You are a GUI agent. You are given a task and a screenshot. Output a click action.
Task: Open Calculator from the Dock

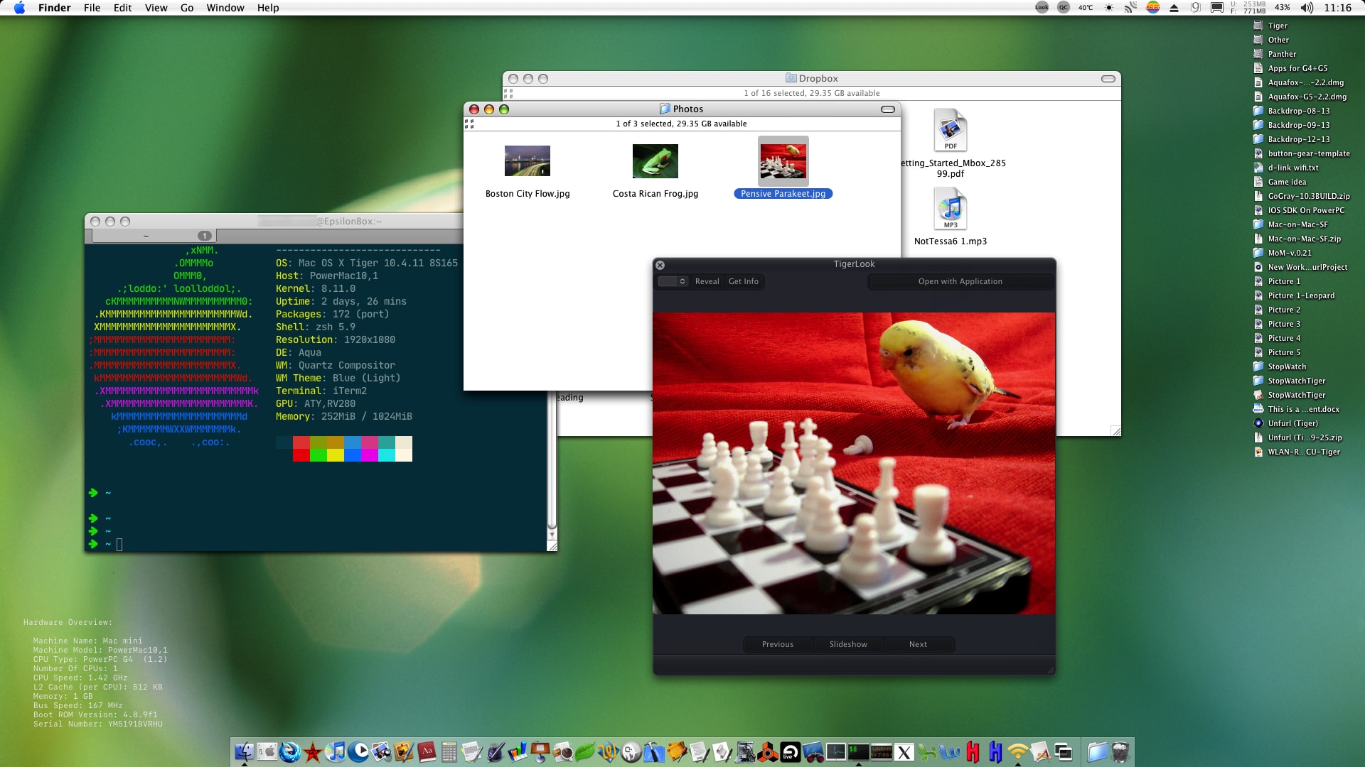[x=449, y=751]
